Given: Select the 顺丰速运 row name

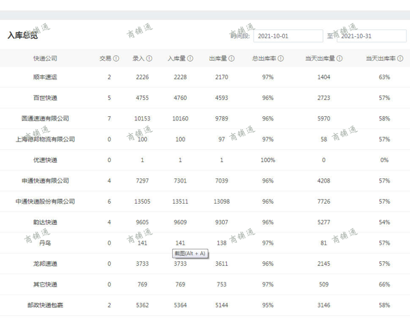Looking at the screenshot, I should (45, 77).
